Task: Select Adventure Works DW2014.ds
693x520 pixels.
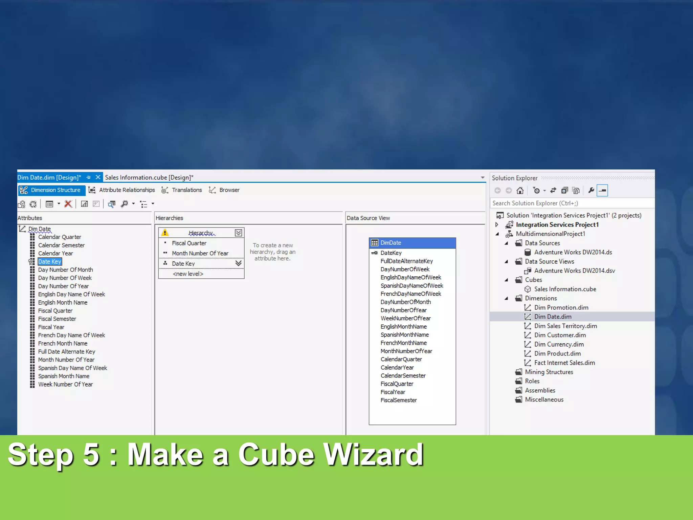Action: click(573, 252)
